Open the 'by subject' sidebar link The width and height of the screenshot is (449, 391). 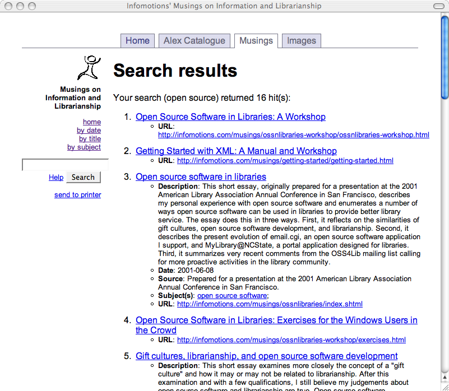84,147
